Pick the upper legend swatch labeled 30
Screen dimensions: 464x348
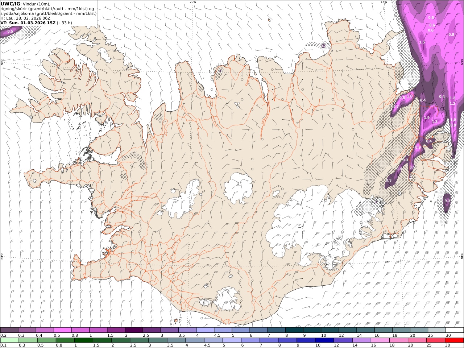(x=455, y=330)
